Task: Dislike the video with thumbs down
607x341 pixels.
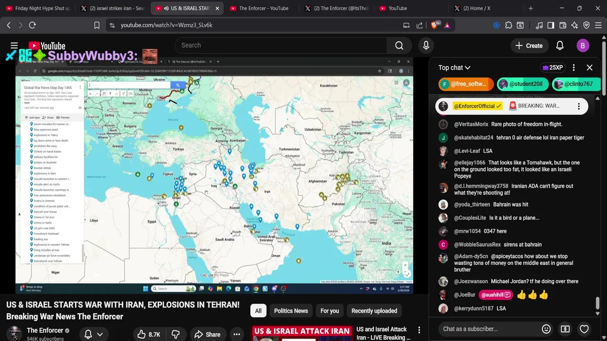Action: pos(175,334)
